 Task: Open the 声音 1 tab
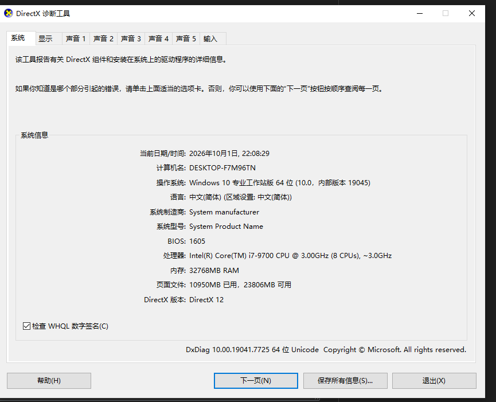coord(76,38)
